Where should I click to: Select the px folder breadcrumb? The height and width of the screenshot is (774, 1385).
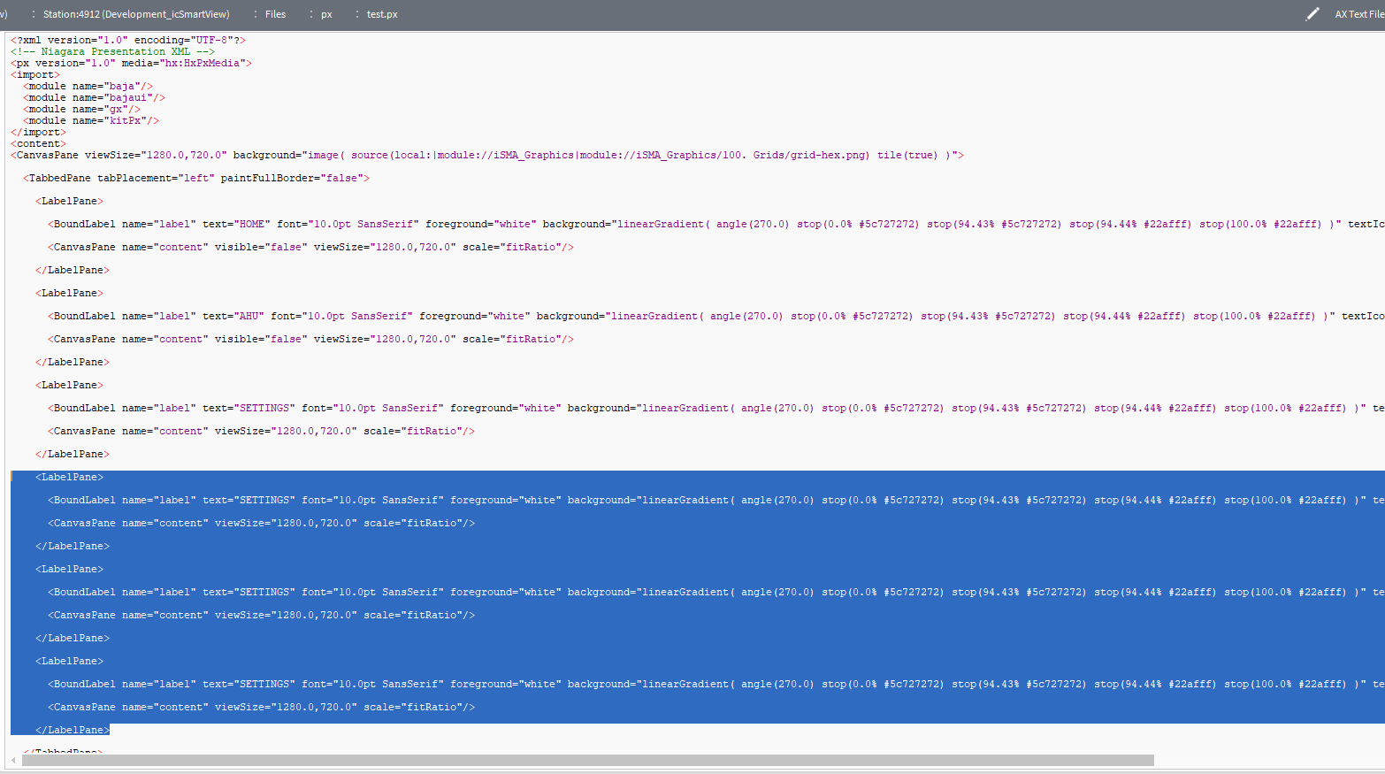326,14
